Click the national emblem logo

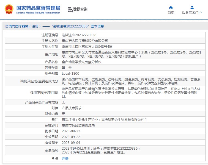pos(9,9)
